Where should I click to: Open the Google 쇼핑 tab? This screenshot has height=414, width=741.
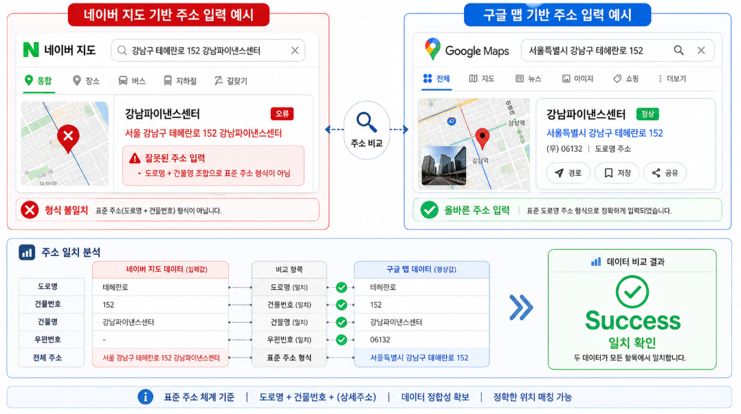[626, 78]
